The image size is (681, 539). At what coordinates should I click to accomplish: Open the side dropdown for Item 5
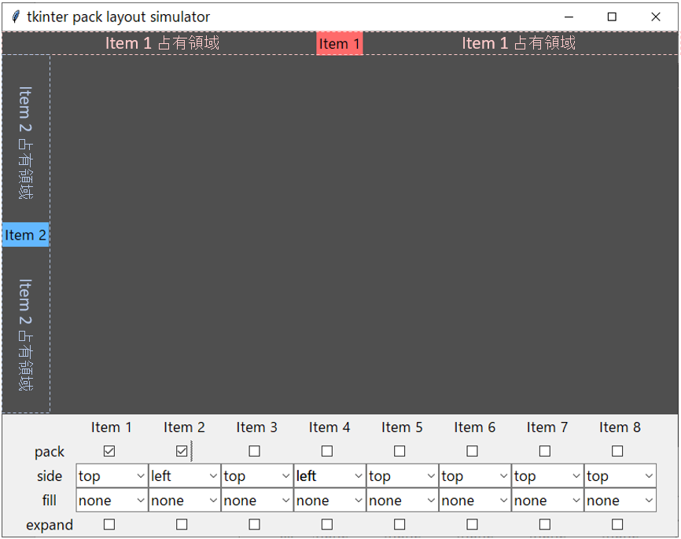point(402,476)
